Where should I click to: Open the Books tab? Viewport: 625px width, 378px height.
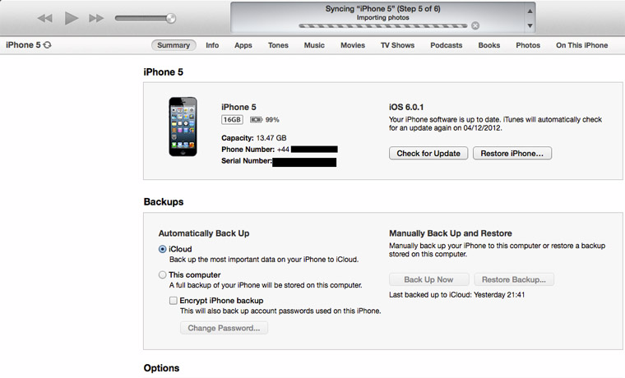(x=489, y=45)
